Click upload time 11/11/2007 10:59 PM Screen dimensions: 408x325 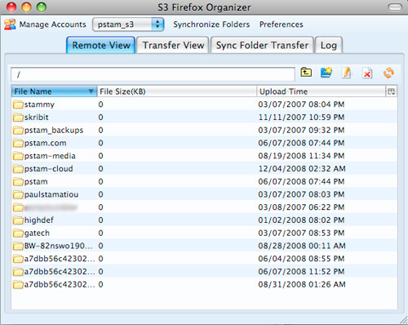pos(301,118)
